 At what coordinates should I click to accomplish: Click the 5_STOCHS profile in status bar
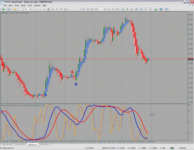click(x=89, y=148)
